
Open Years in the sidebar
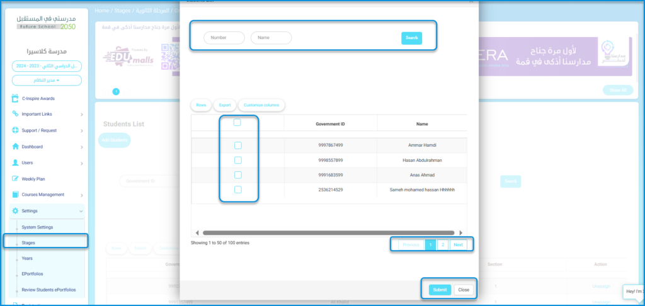pyautogui.click(x=27, y=258)
